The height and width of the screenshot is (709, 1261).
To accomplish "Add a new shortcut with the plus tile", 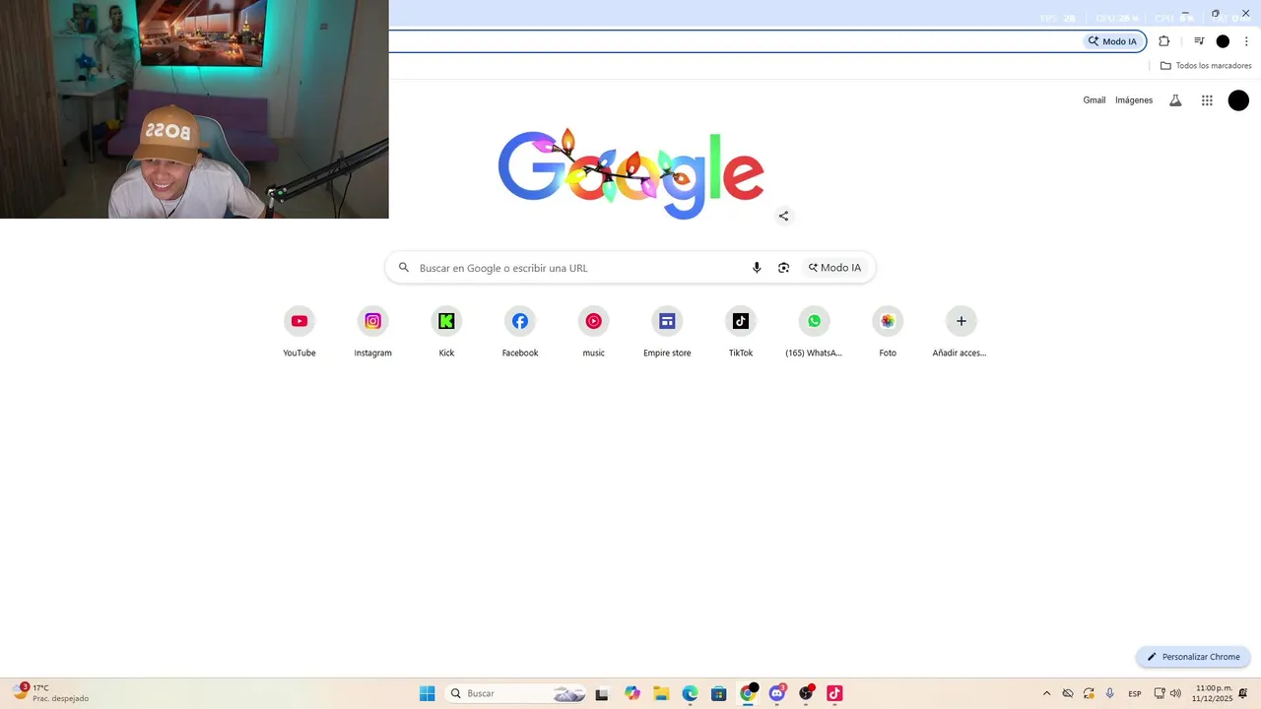I will (961, 332).
